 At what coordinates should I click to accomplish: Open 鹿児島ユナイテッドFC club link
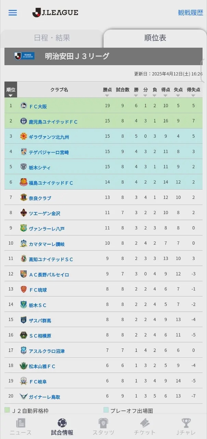pyautogui.click(x=53, y=122)
